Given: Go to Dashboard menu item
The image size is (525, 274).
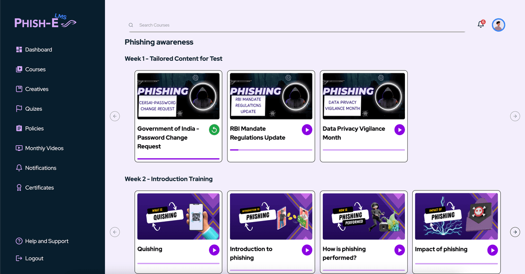Looking at the screenshot, I should 38,50.
